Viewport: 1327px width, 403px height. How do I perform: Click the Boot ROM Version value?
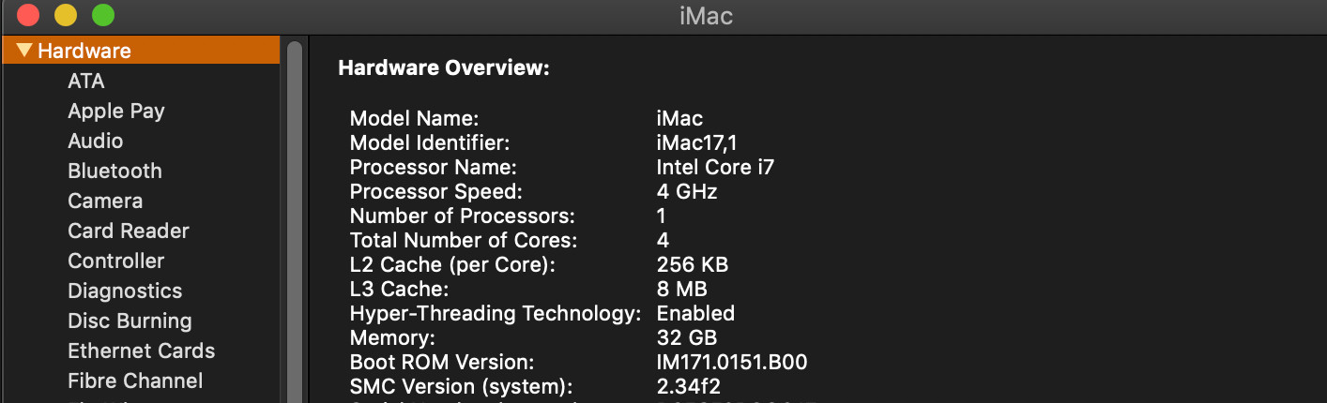[732, 362]
